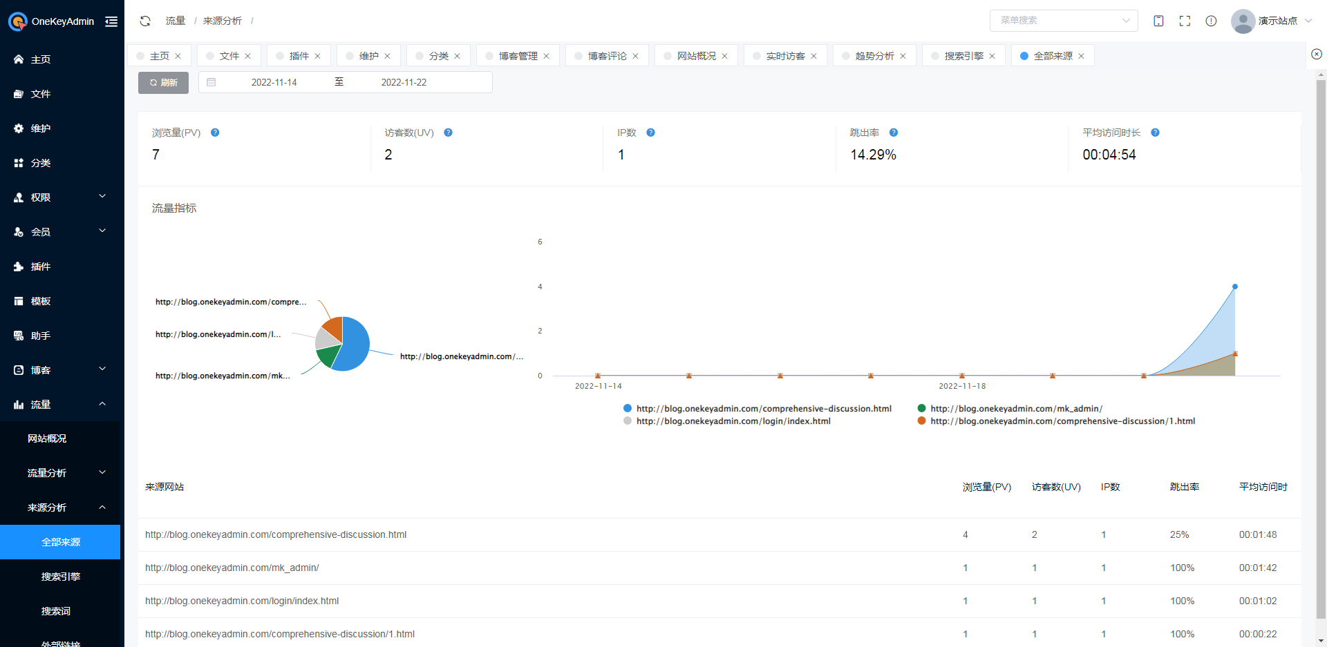Close the 主页 tab
The height and width of the screenshot is (647, 1327).
click(x=178, y=56)
